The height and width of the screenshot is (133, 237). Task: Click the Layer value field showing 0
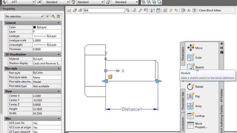point(47,31)
